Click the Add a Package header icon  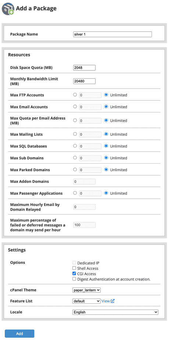point(8,9)
